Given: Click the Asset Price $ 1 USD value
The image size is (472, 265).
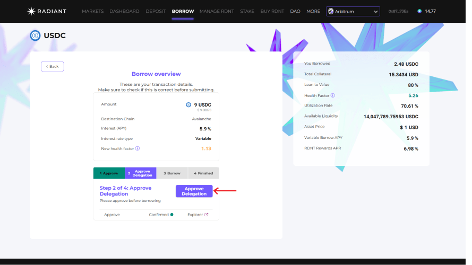Looking at the screenshot, I should click(x=409, y=127).
